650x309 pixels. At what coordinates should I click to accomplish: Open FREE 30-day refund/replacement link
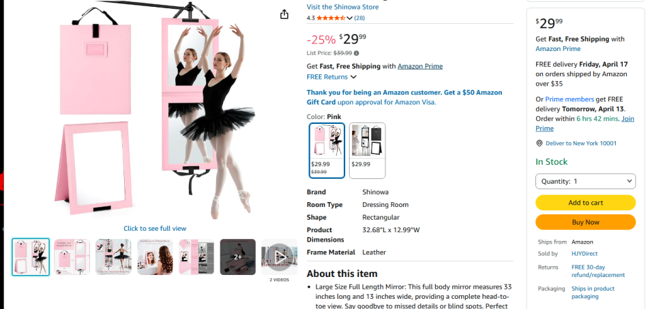pyautogui.click(x=597, y=272)
